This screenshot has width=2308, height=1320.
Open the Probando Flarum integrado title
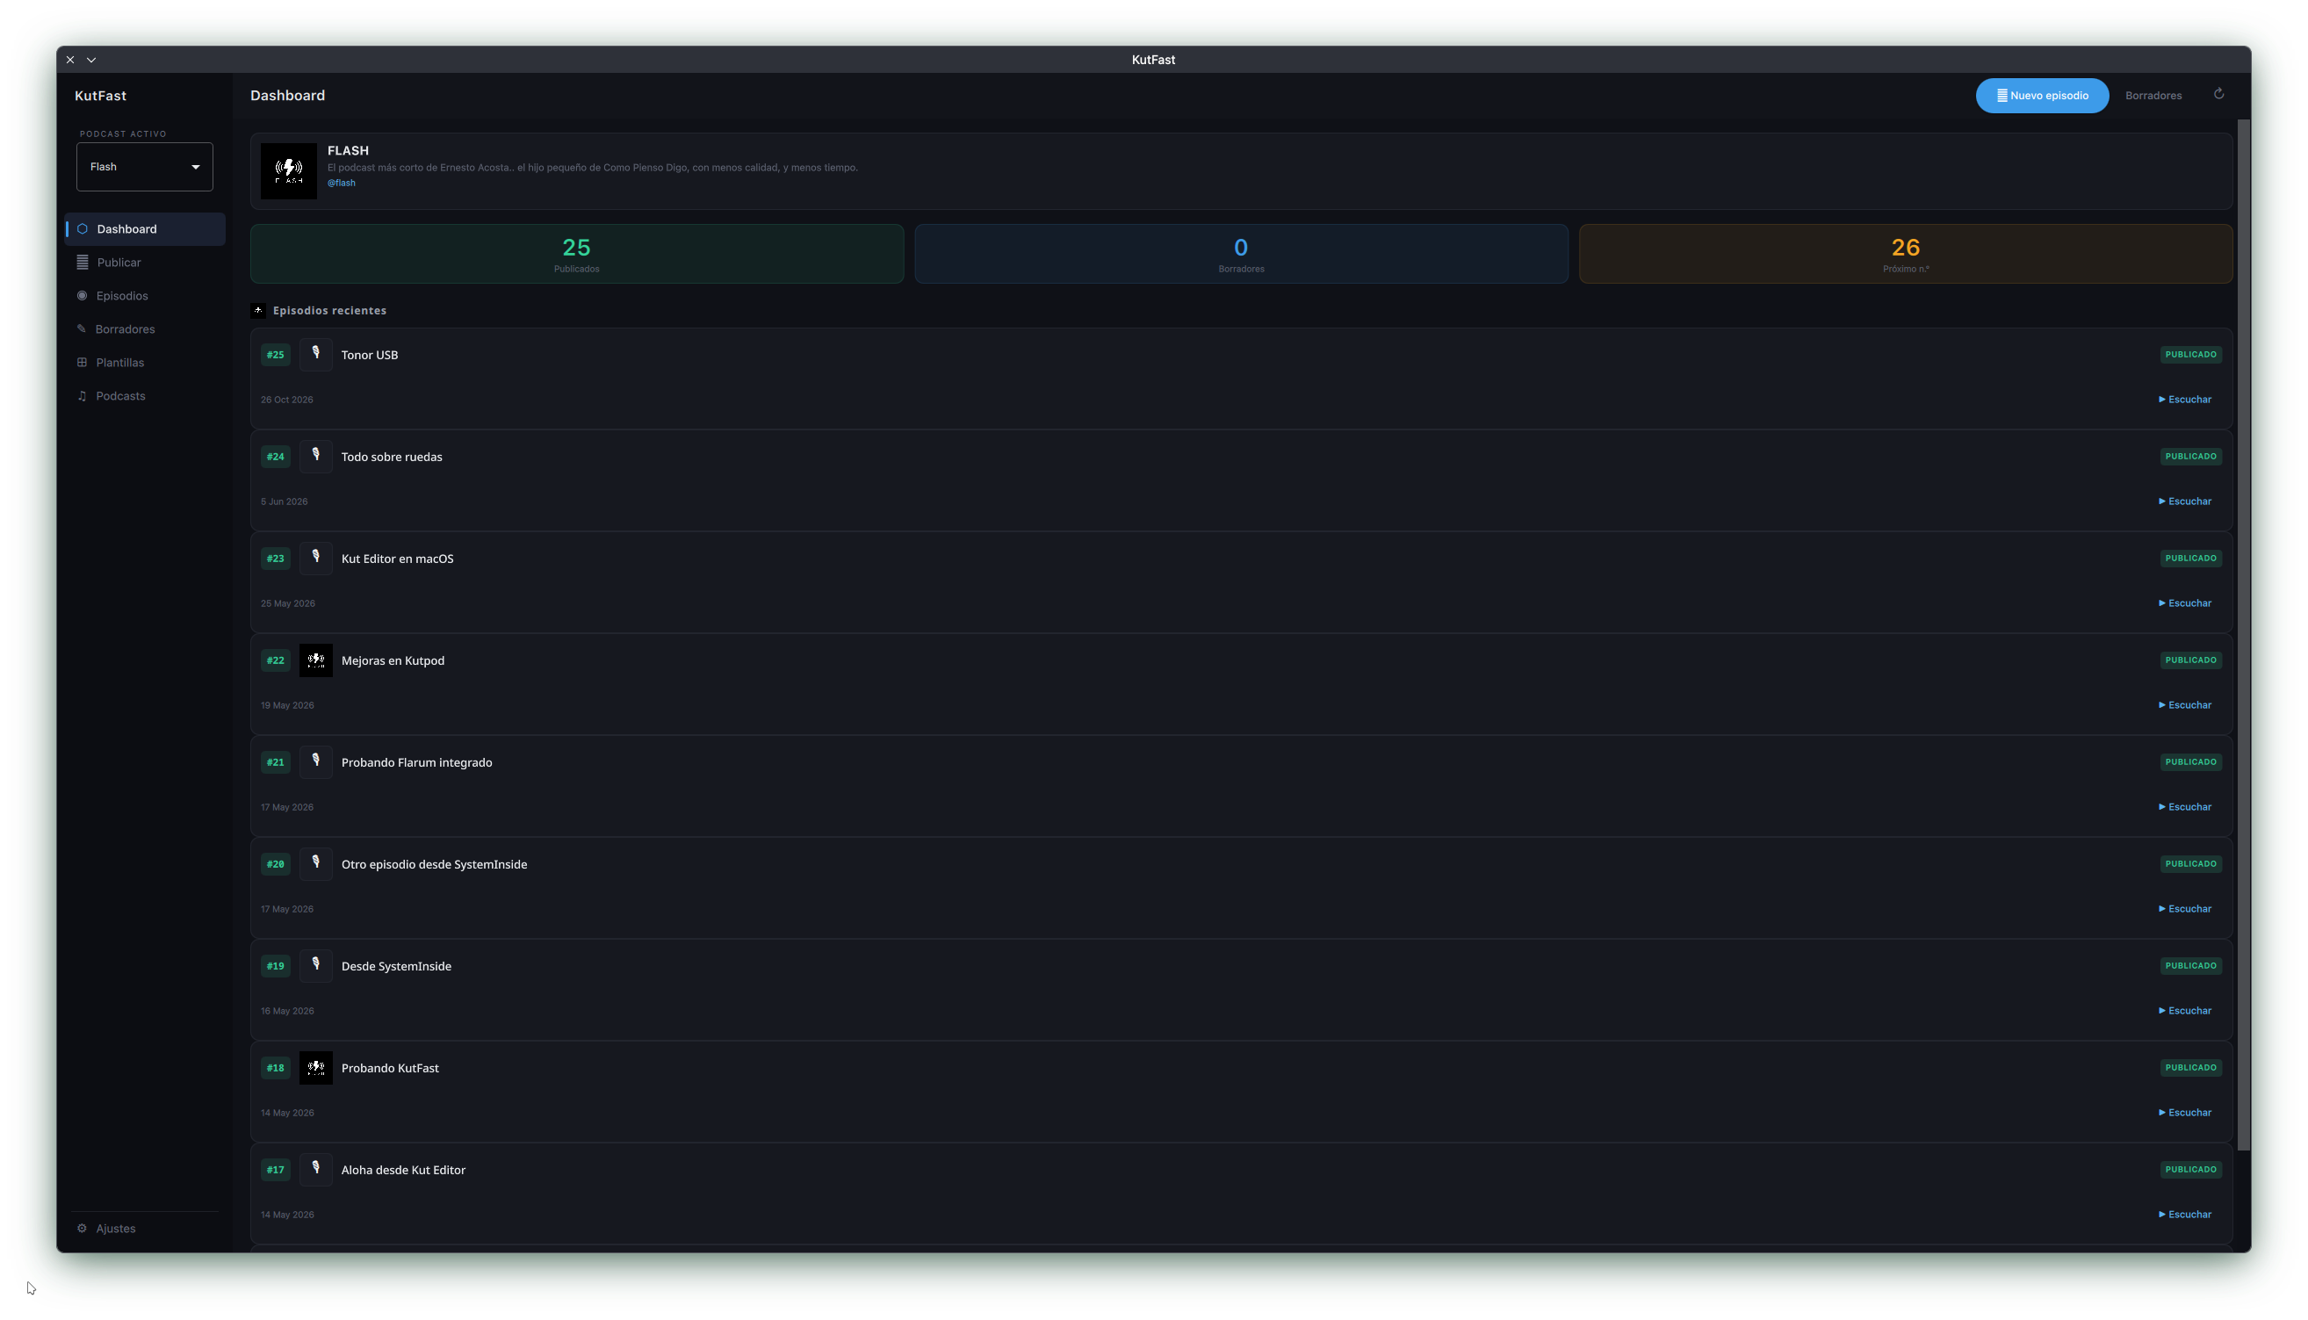417,763
